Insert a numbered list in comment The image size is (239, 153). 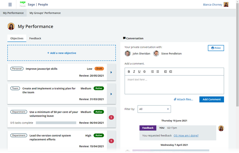152,71
